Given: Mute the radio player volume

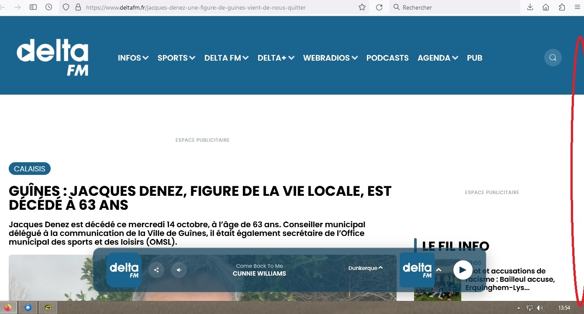Looking at the screenshot, I should click(179, 270).
